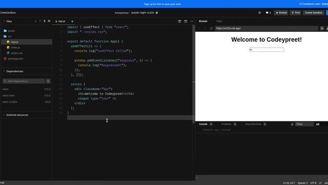
Task: Open the Problems tab
Action: pyautogui.click(x=227, y=124)
